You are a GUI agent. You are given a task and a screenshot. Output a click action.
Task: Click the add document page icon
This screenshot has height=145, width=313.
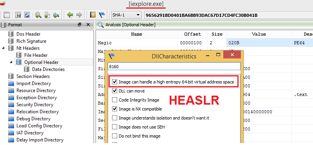[47, 15]
